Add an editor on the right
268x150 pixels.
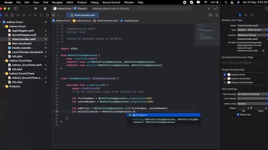coord(217,15)
